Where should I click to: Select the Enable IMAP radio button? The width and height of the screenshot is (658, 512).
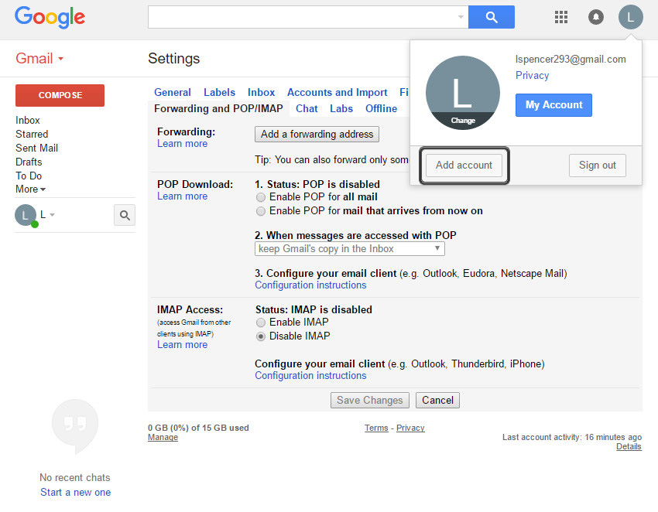tap(261, 323)
